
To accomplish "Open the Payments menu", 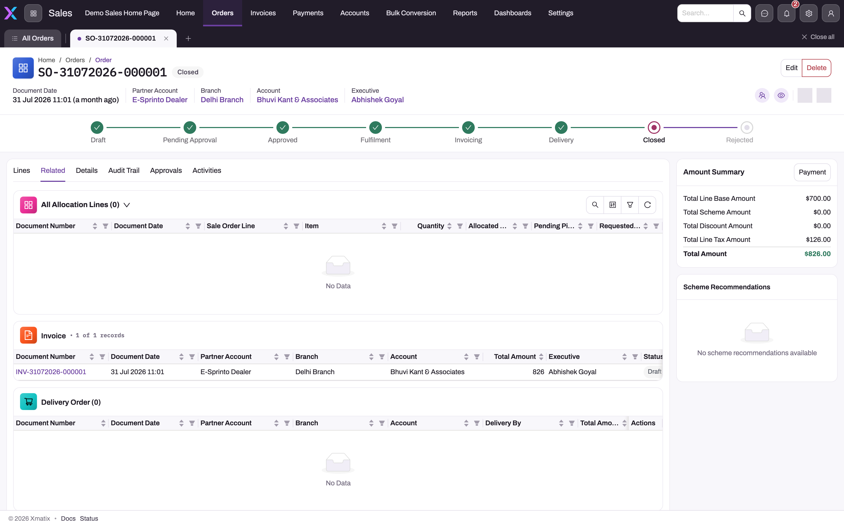I will pos(308,13).
